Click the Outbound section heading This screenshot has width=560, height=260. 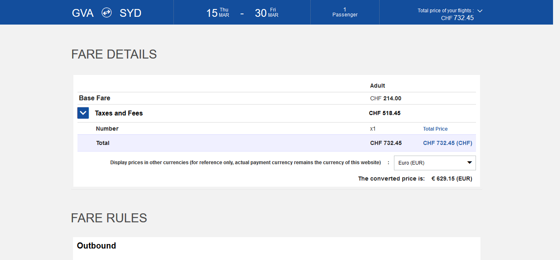click(x=96, y=246)
